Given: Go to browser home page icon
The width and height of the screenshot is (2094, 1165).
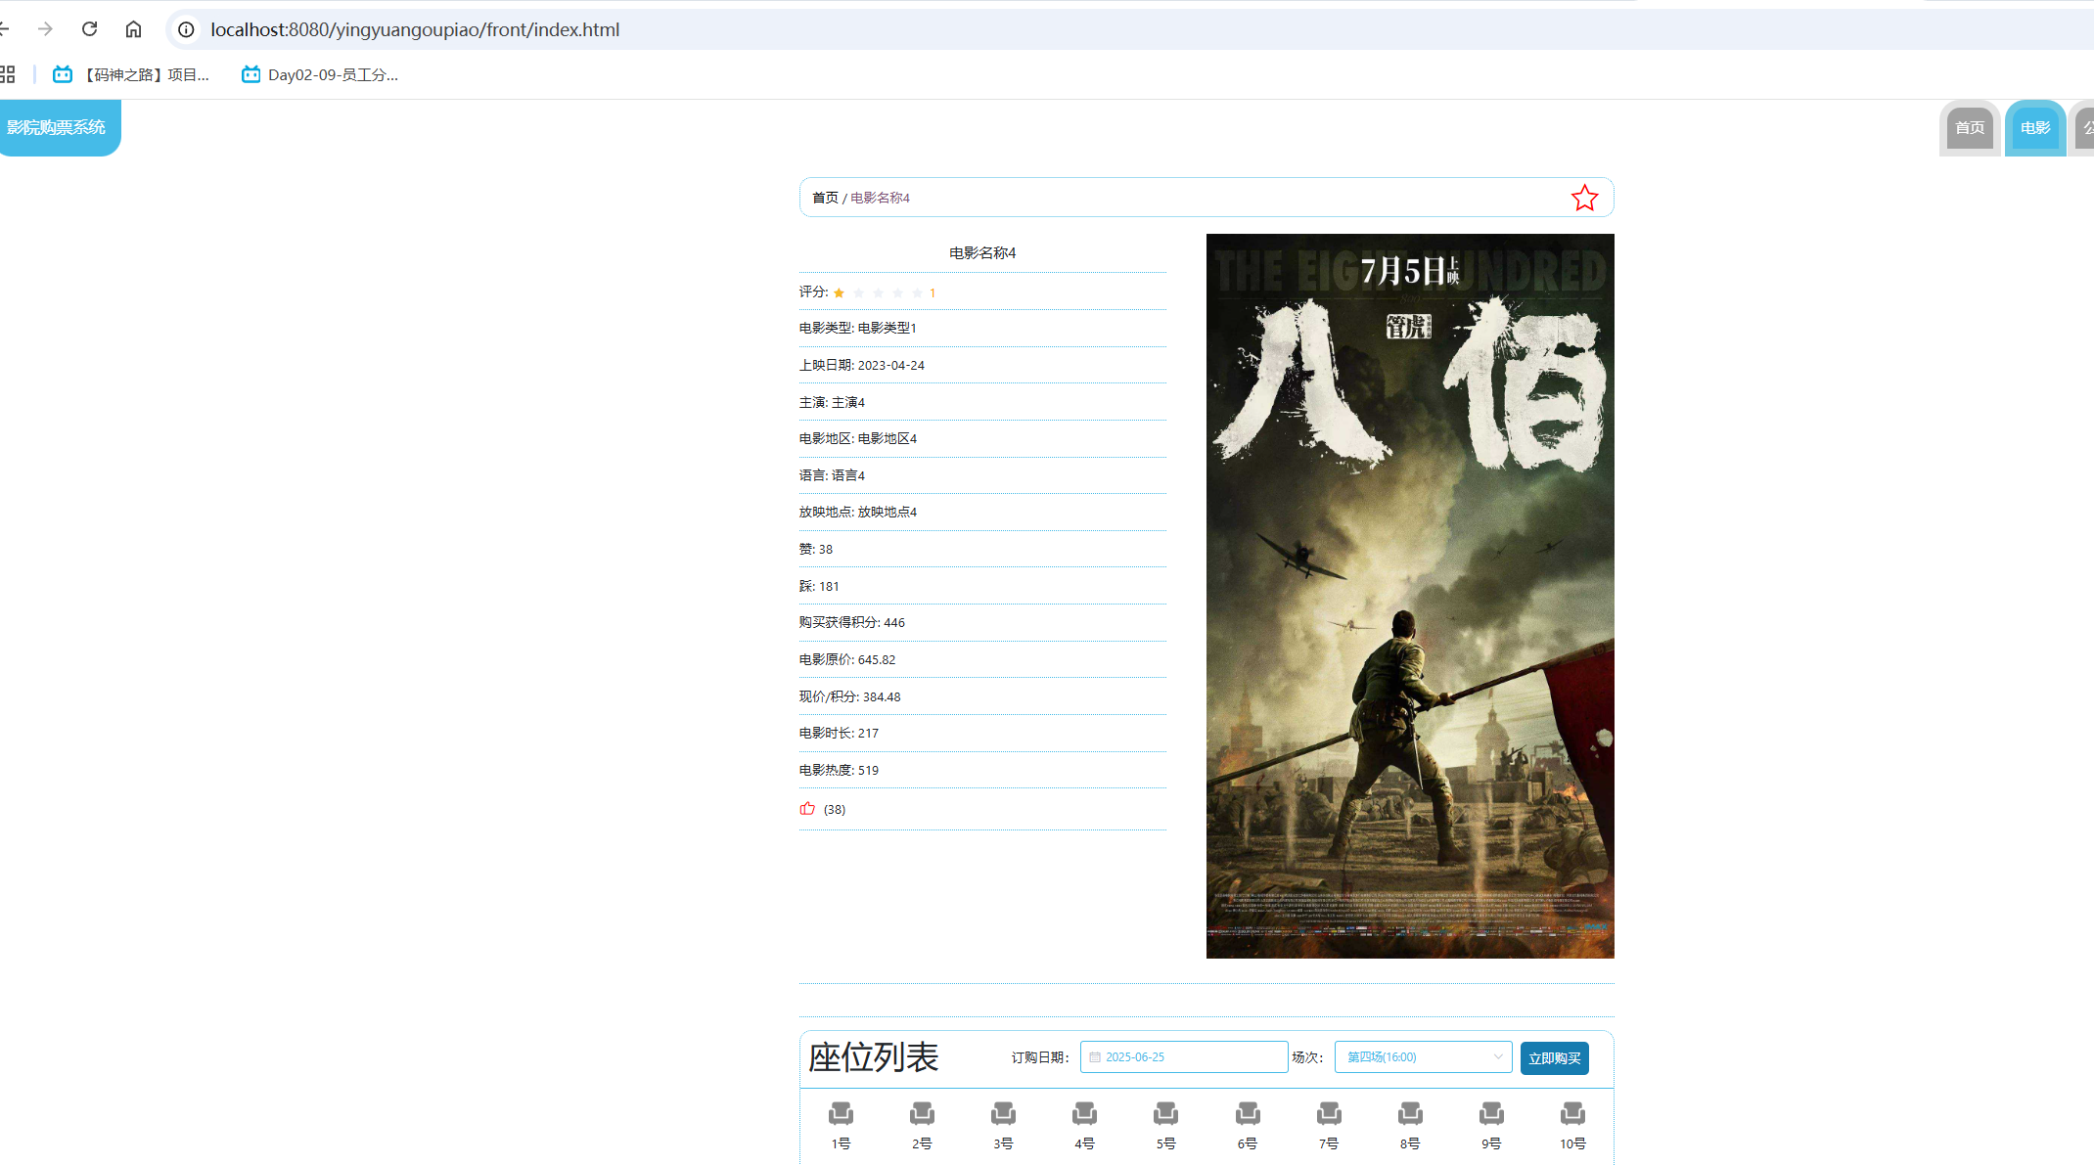Looking at the screenshot, I should click(x=133, y=29).
